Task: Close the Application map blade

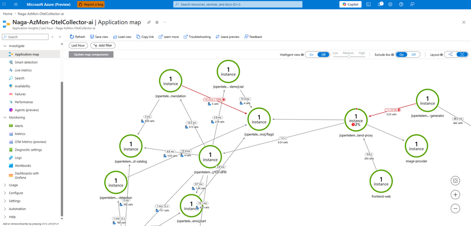Action: [x=464, y=22]
